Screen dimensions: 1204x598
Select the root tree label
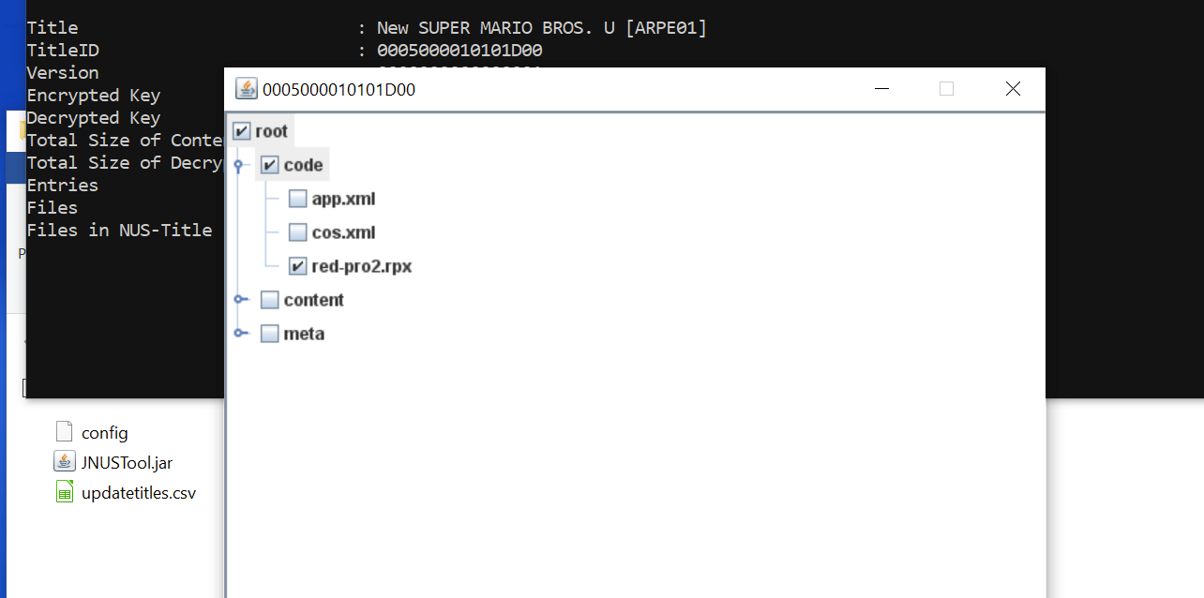coord(272,131)
